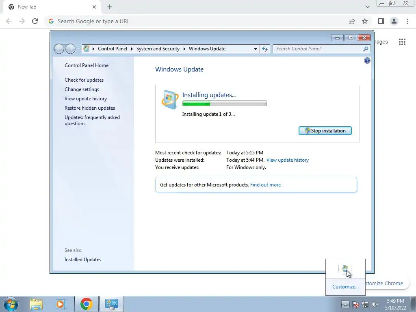This screenshot has width=416, height=312.
Task: Click Chrome's share page icon
Action: pos(352,21)
